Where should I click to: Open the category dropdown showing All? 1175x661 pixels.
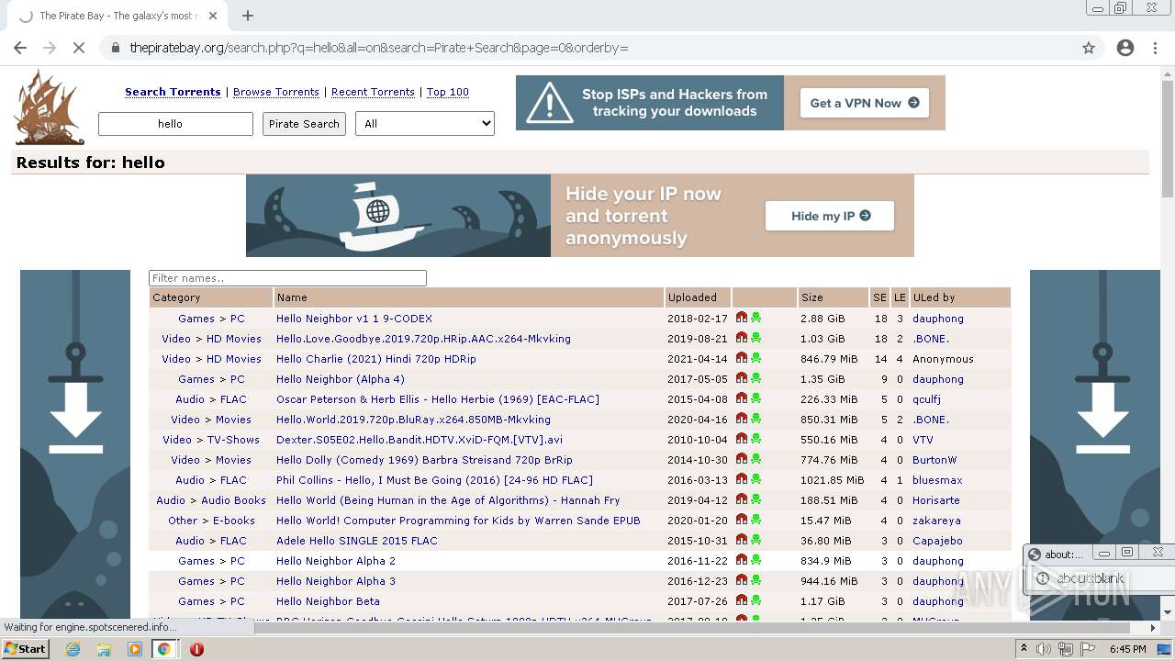[x=425, y=124]
